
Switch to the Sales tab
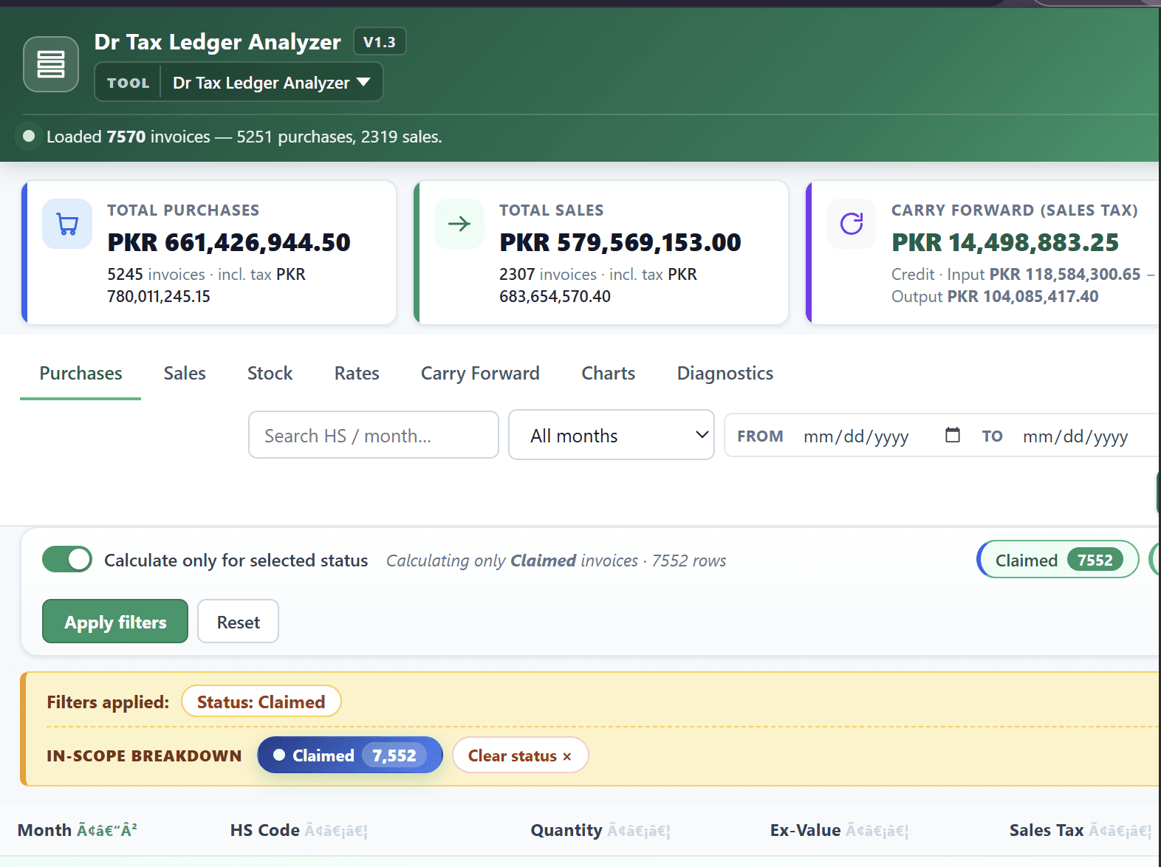click(x=185, y=374)
